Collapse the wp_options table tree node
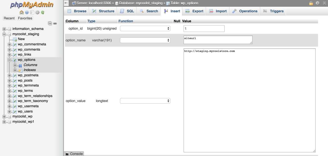Screen dimensions: 328x156 coord(9,60)
